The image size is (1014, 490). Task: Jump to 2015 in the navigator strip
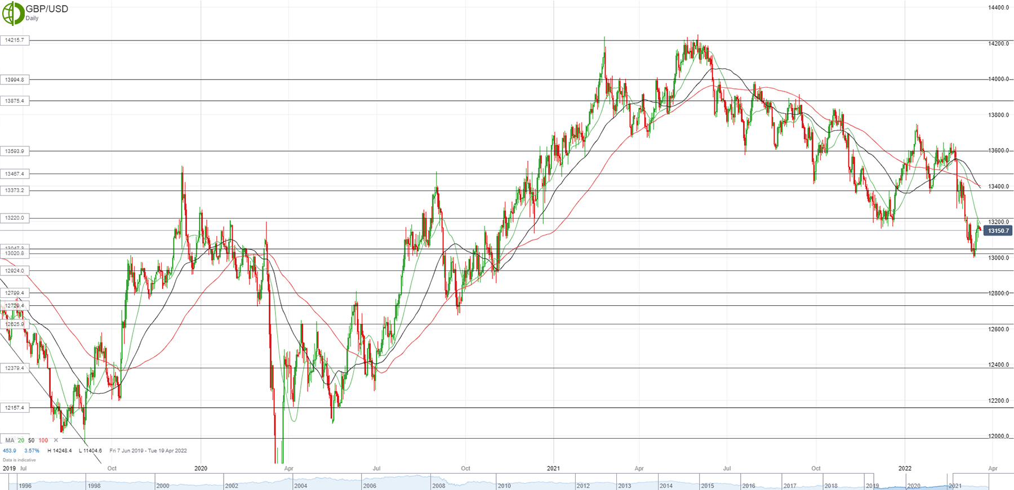[x=707, y=486]
